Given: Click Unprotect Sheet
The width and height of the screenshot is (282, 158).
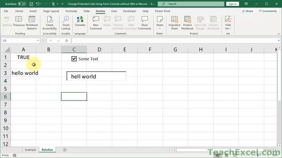Looking at the screenshot, I should tap(174, 23).
